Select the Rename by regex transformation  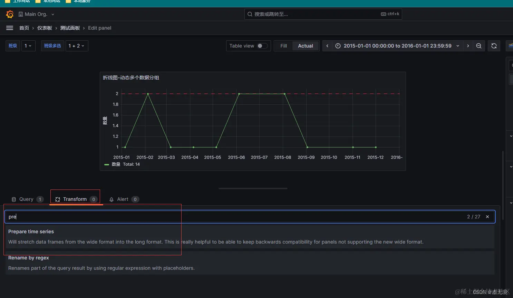point(250,263)
